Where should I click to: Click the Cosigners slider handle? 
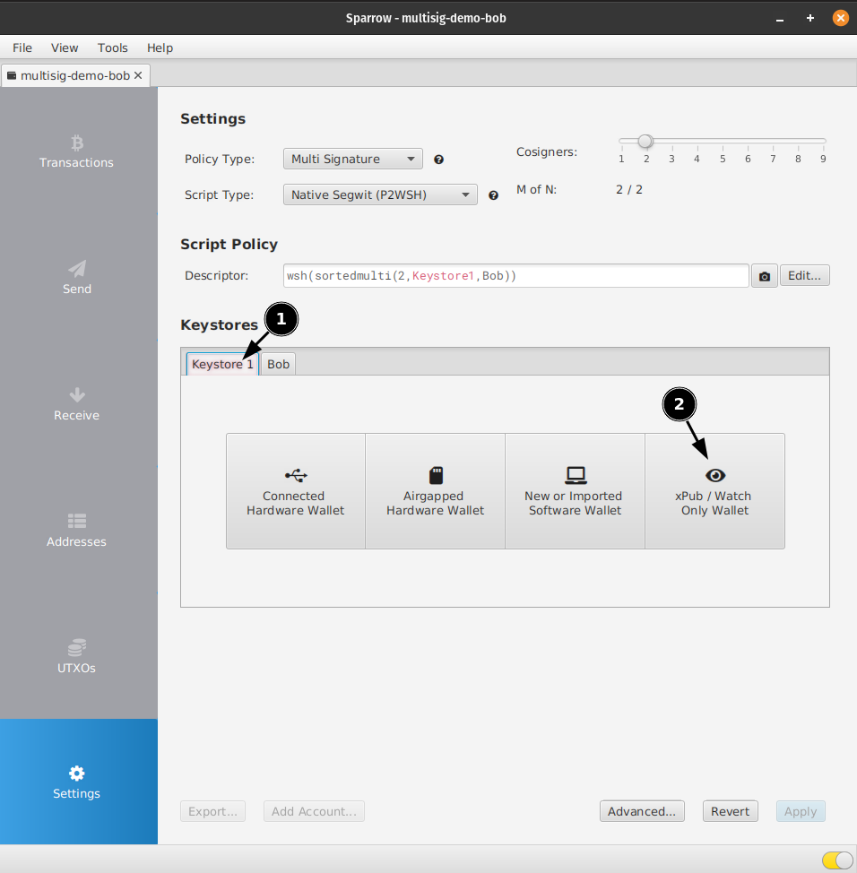pos(645,142)
